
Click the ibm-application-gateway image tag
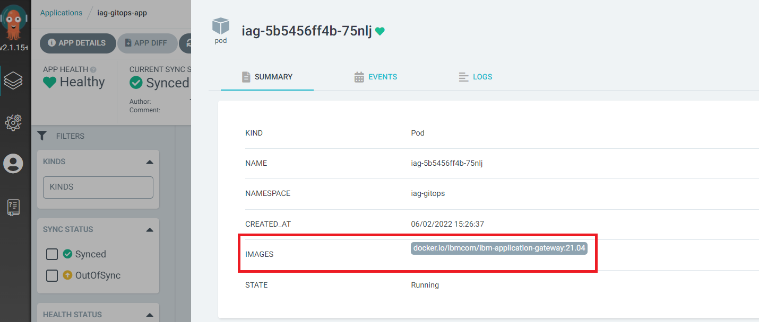click(499, 248)
